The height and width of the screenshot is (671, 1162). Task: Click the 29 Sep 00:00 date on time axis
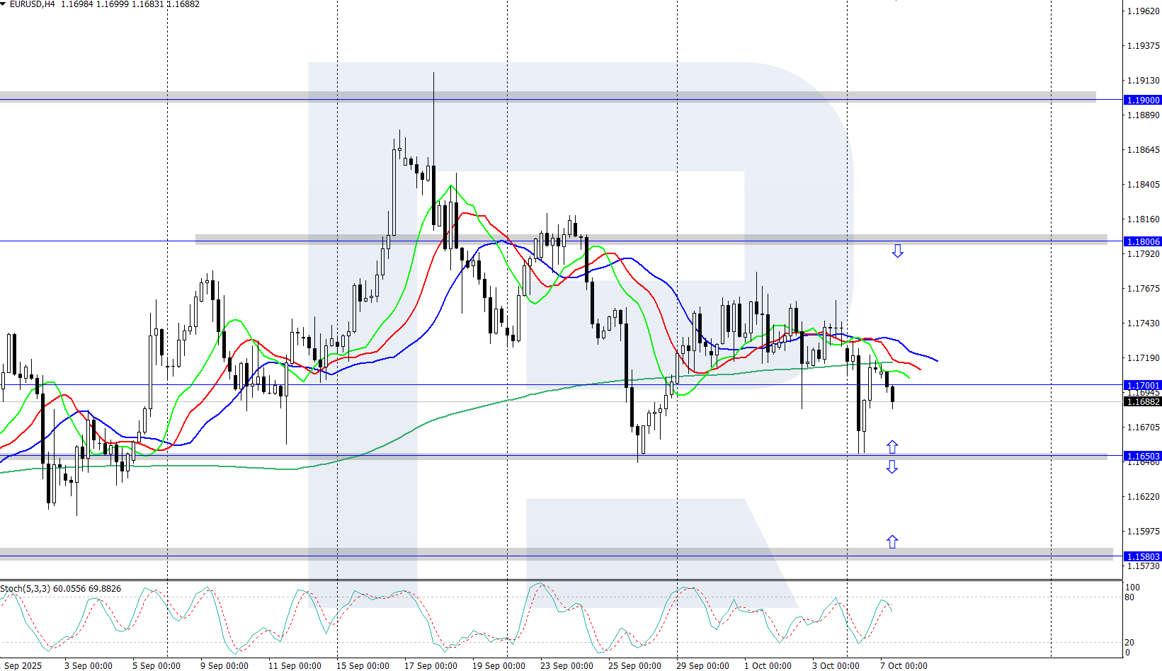[x=702, y=665]
